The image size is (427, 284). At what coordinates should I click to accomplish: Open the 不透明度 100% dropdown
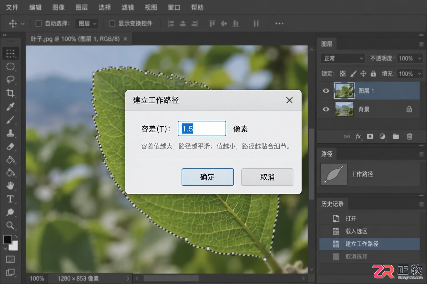410,58
